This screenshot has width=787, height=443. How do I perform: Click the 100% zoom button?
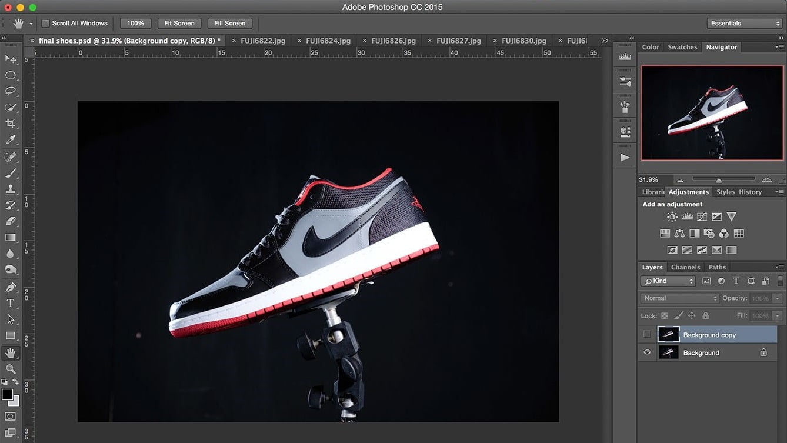(x=135, y=24)
